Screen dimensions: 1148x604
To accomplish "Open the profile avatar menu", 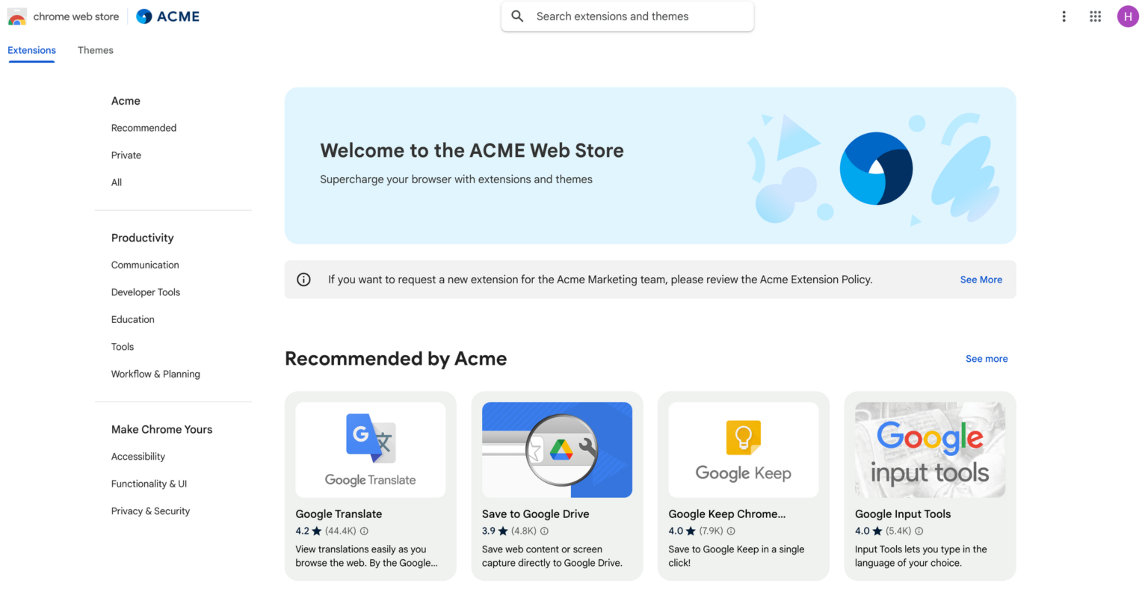I will 1128,16.
